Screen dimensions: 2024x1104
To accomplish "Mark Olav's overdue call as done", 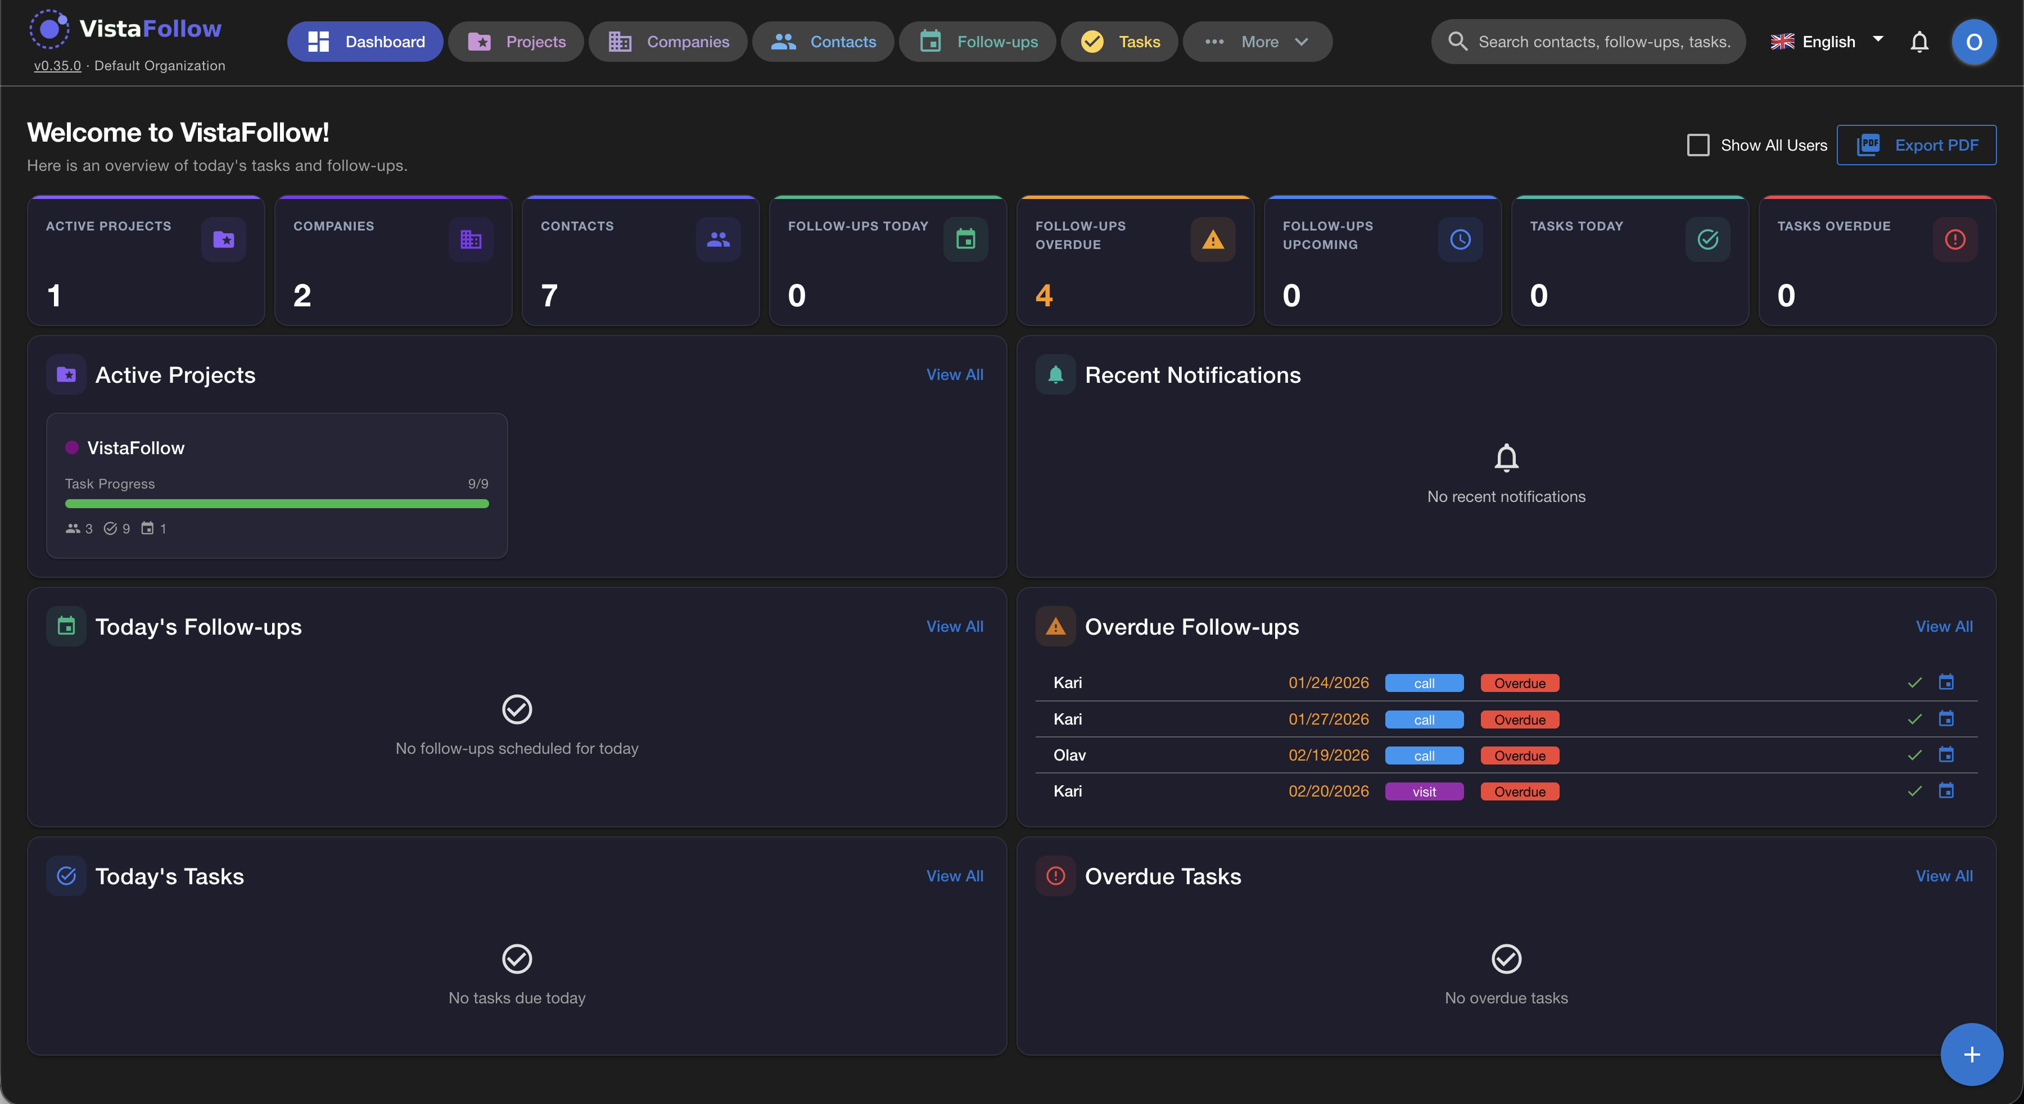I will coord(1914,755).
